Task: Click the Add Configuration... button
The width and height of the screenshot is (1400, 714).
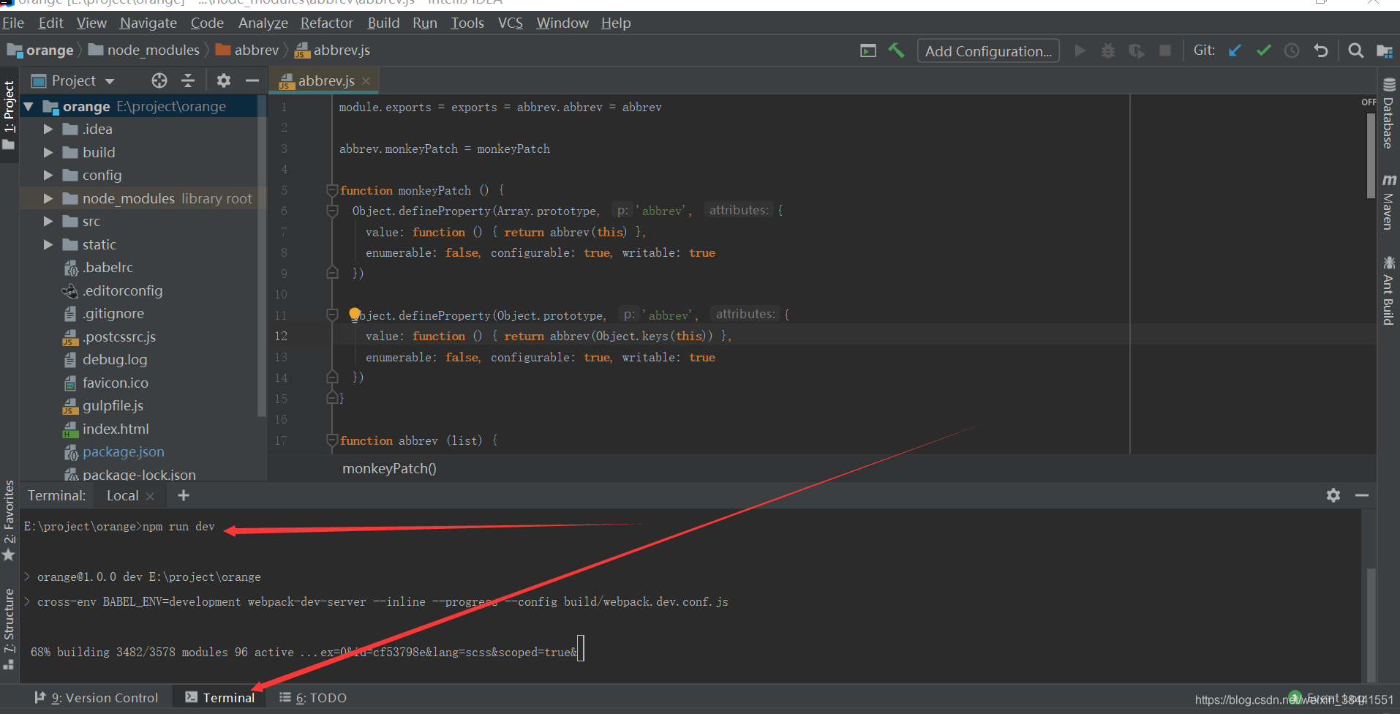Action: click(988, 50)
